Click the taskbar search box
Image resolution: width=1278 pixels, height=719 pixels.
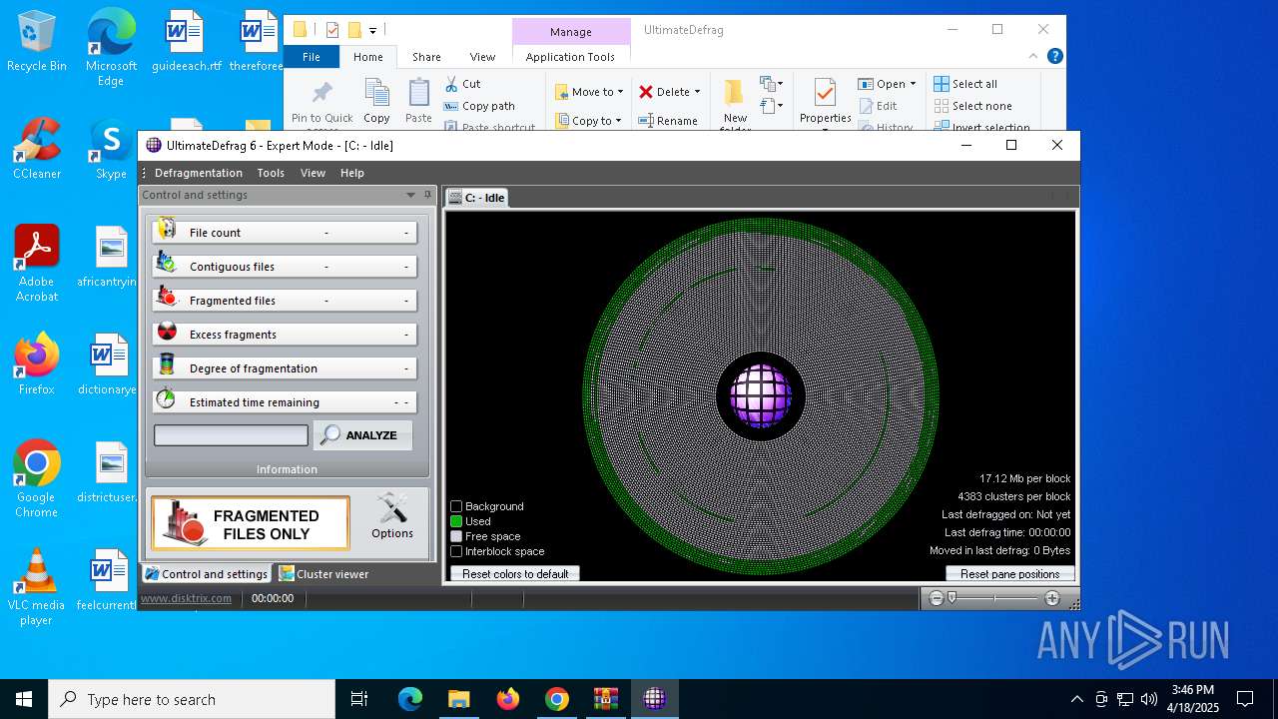coord(192,699)
